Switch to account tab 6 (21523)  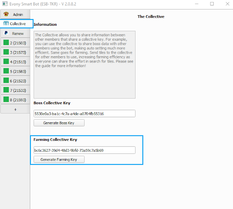click(x=15, y=81)
